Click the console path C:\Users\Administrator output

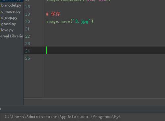point(63,117)
